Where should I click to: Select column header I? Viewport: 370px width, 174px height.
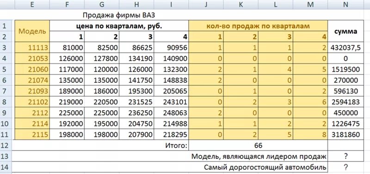(171, 5)
